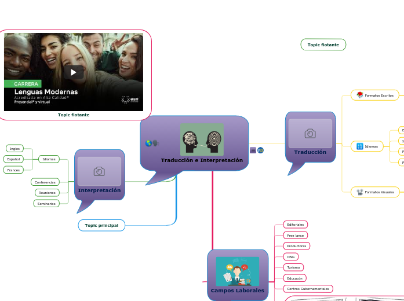Select the Turismo subtopic
Image resolution: width=404 pixels, height=301 pixels.
click(x=293, y=267)
